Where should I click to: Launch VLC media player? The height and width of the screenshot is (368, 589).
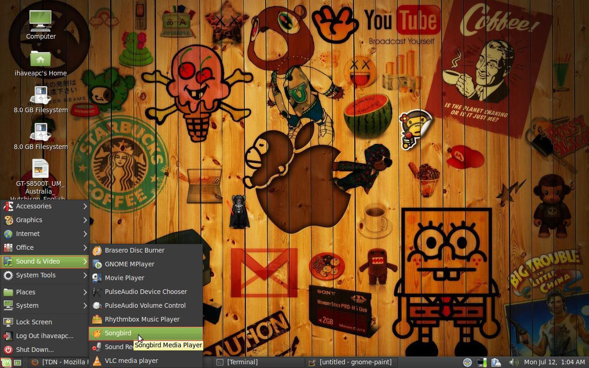(x=146, y=361)
